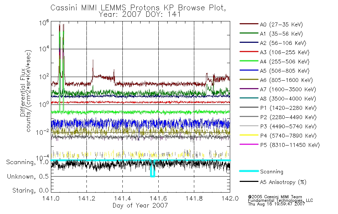Click the dark red A0 legend line

249,24
